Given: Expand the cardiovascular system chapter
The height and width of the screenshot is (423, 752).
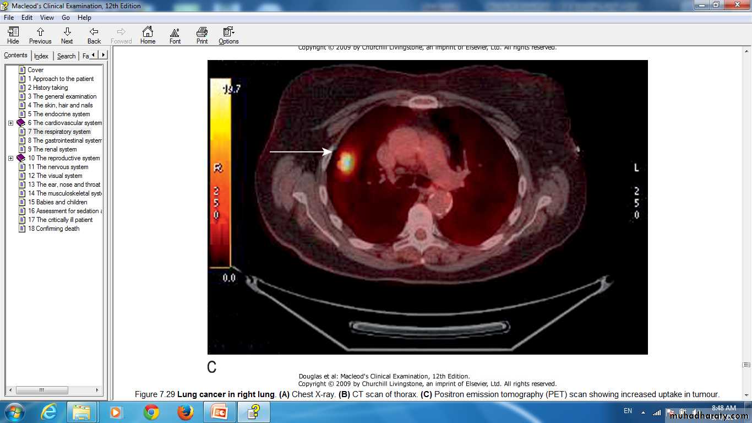Looking at the screenshot, I should pyautogui.click(x=10, y=123).
